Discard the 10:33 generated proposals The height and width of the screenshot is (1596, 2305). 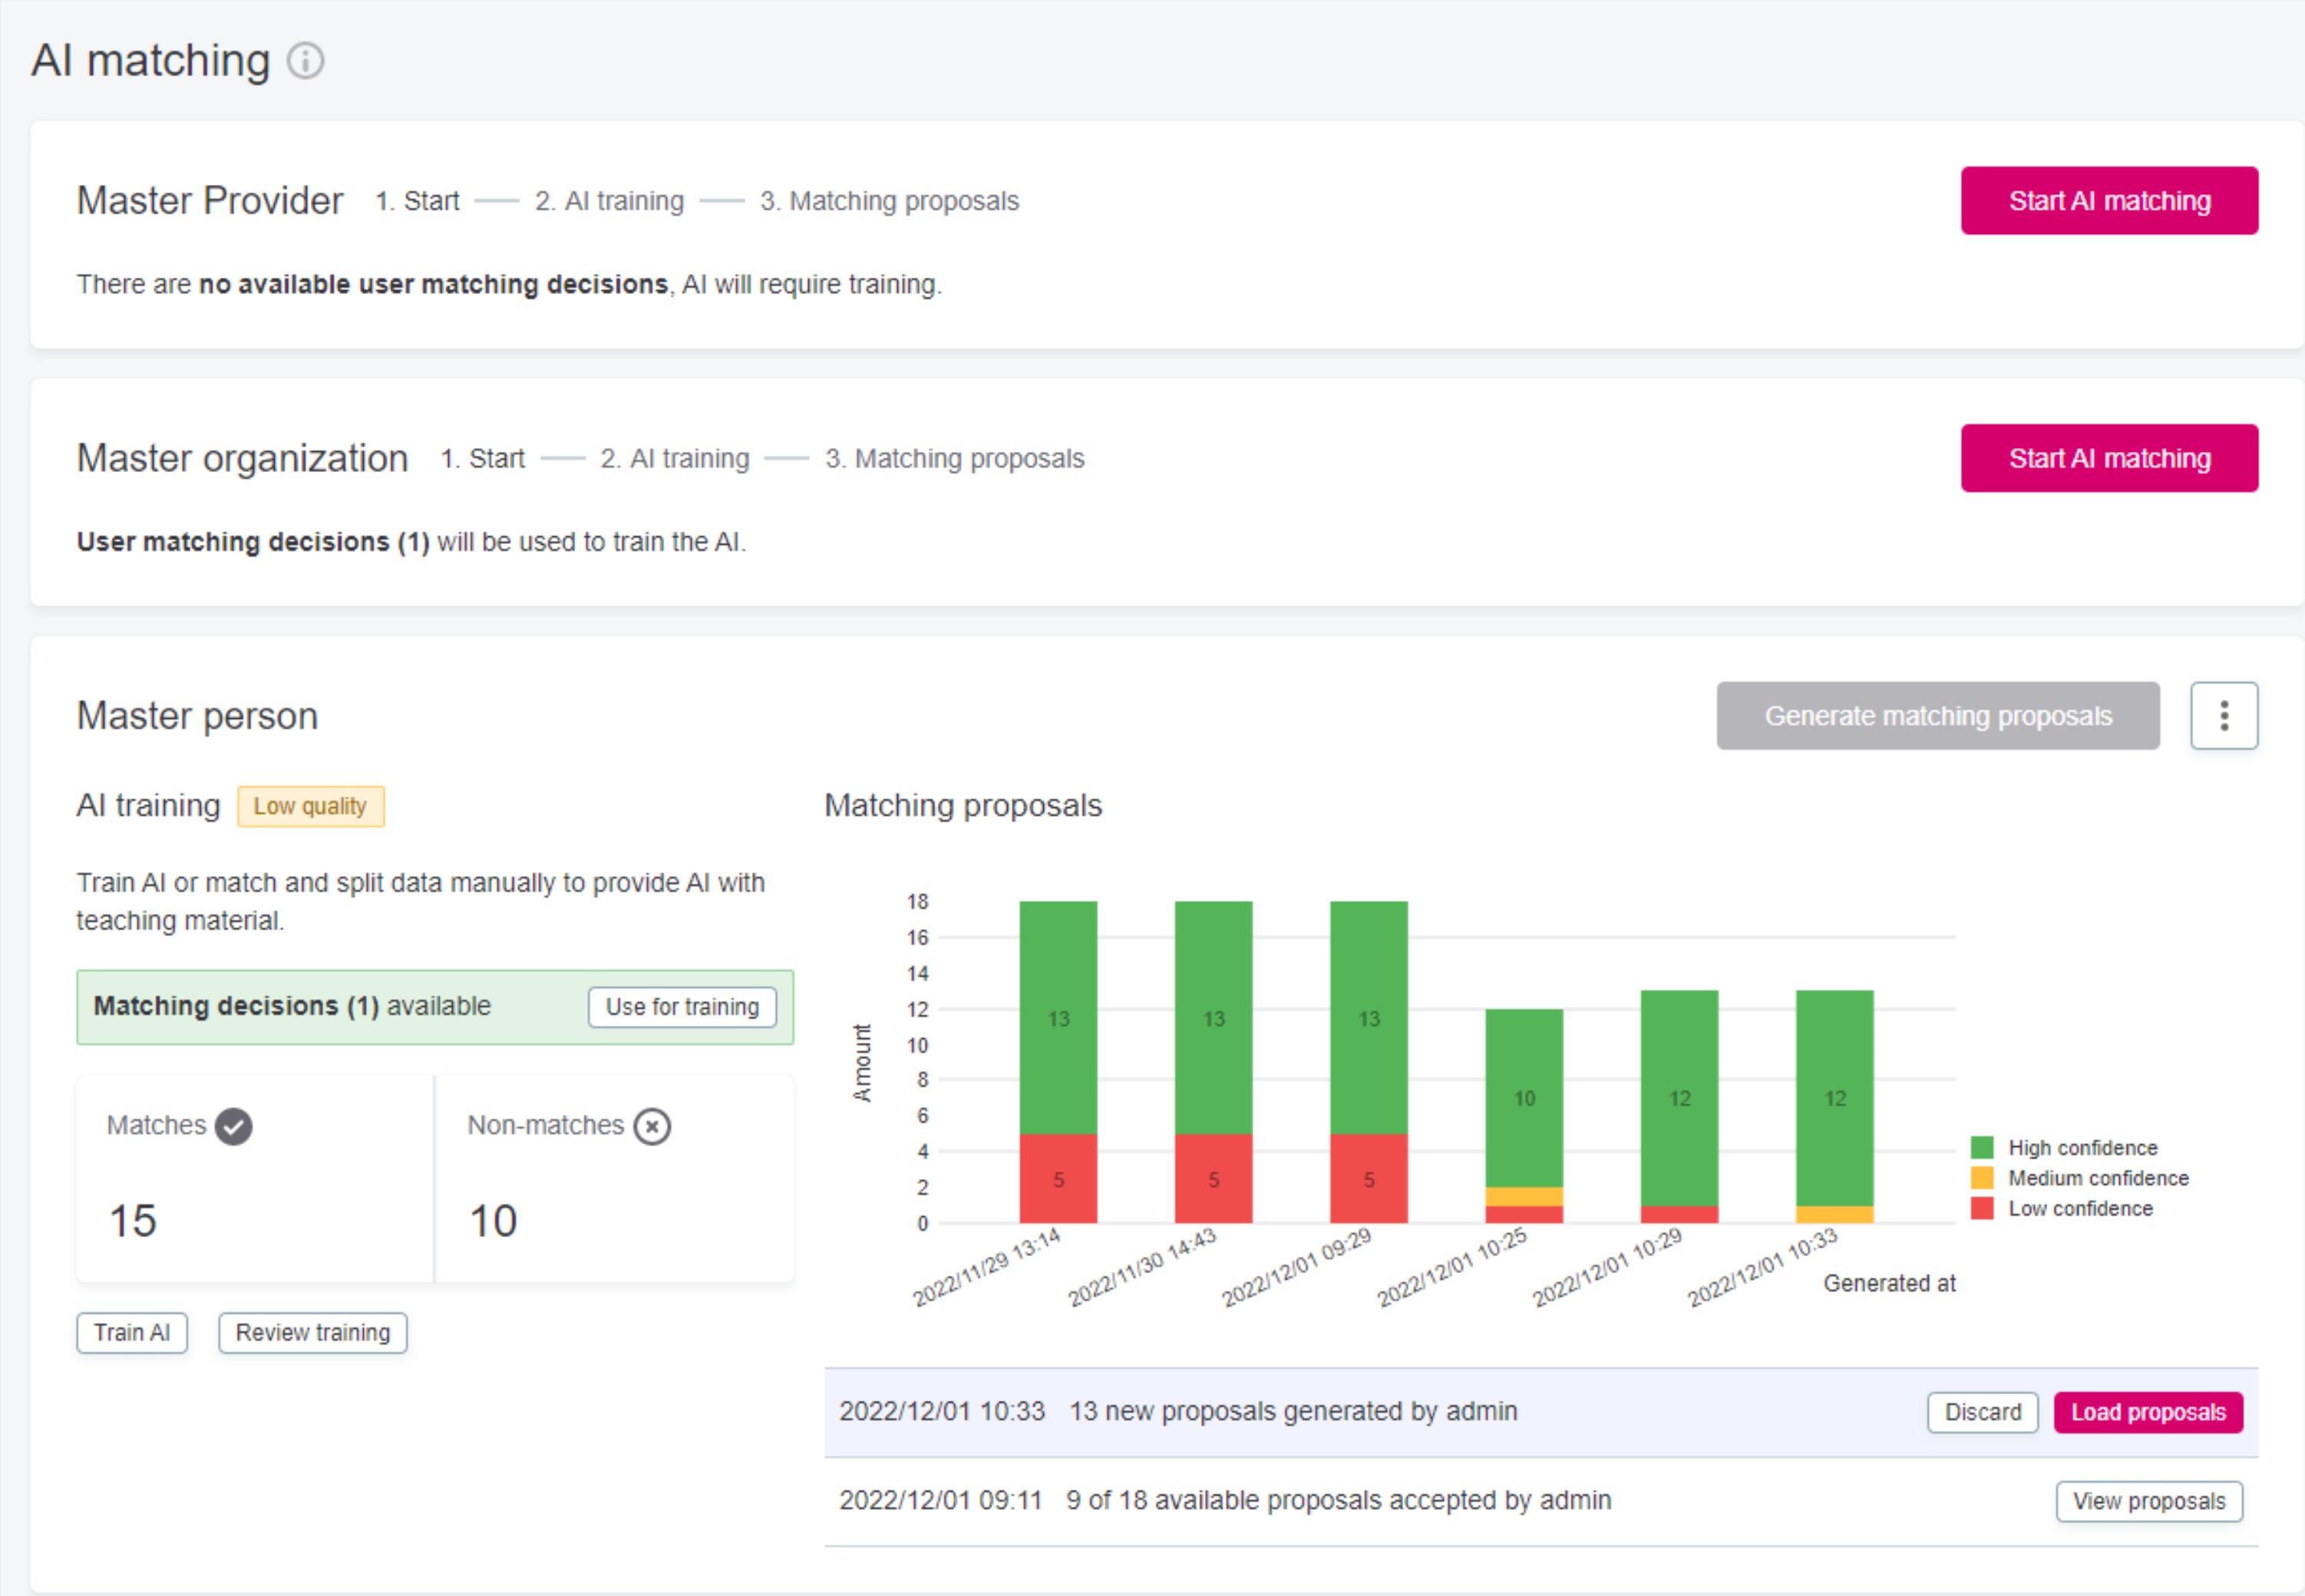[x=1982, y=1412]
